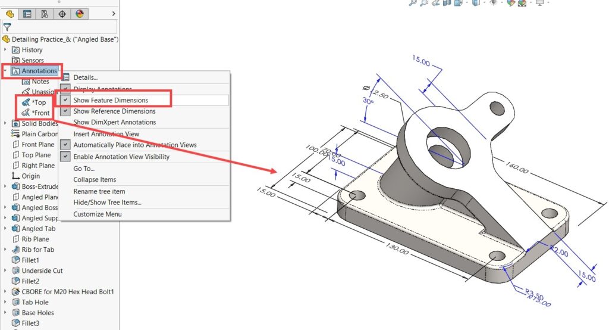Open the FeatureManager design tree tab
The height and width of the screenshot is (330, 609).
tap(10, 14)
